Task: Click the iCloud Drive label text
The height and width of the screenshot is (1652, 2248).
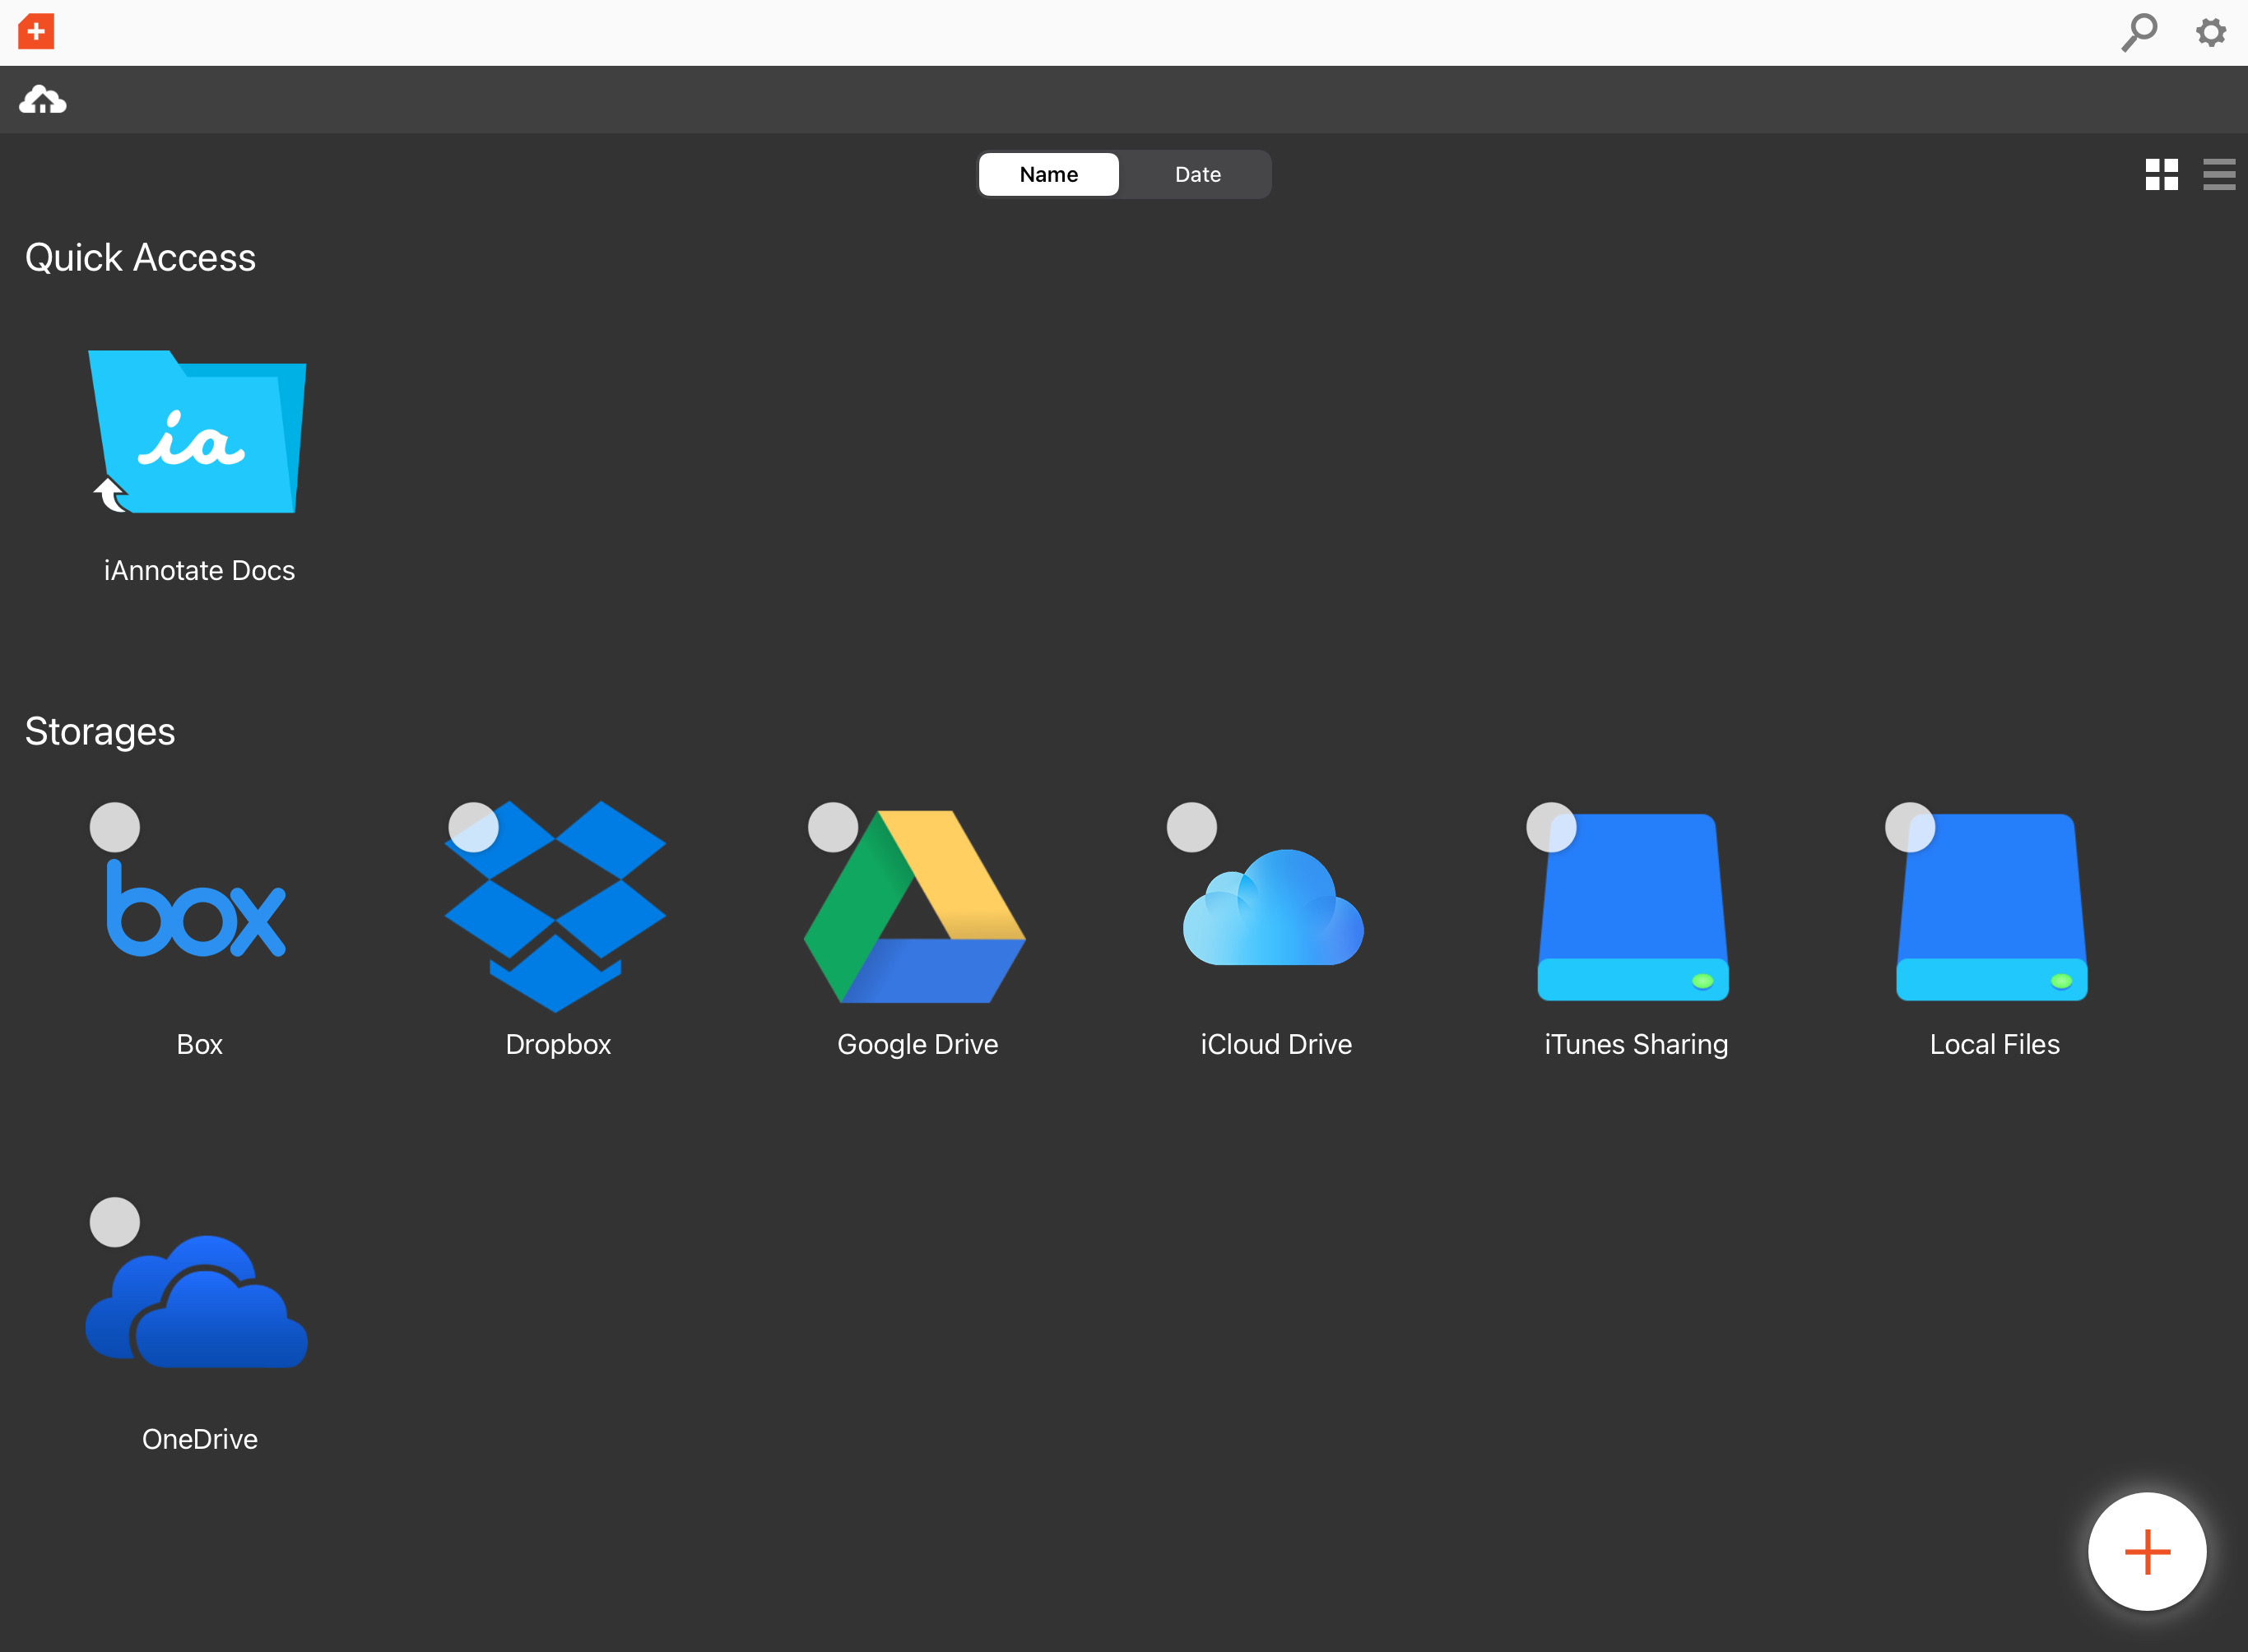Action: (1276, 1044)
